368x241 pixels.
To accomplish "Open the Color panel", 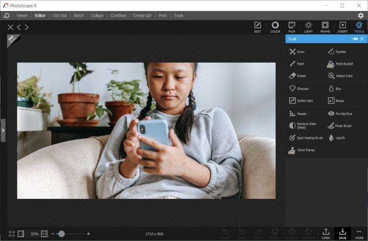I will [275, 27].
